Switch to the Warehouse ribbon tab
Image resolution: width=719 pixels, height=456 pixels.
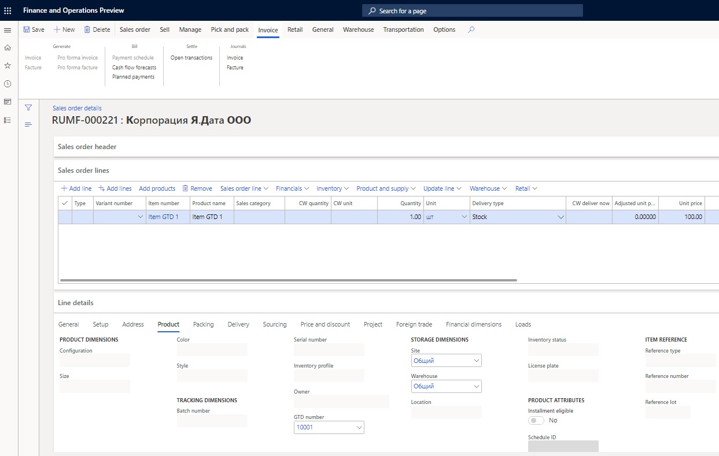(x=359, y=29)
